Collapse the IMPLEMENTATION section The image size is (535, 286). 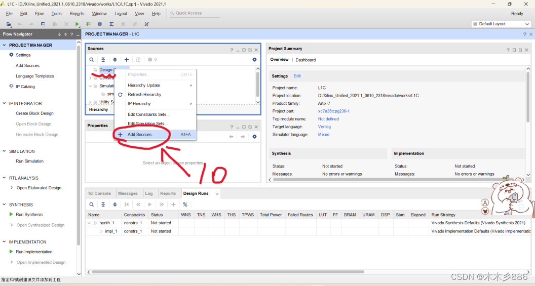(x=4, y=241)
